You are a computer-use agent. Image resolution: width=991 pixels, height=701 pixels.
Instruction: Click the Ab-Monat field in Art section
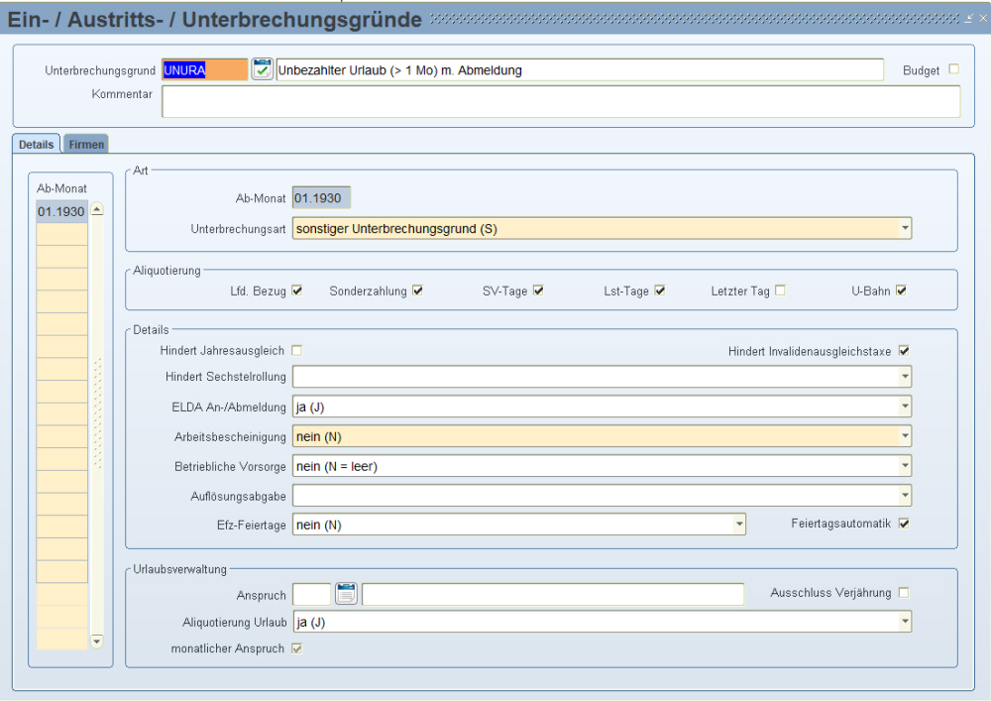click(321, 198)
